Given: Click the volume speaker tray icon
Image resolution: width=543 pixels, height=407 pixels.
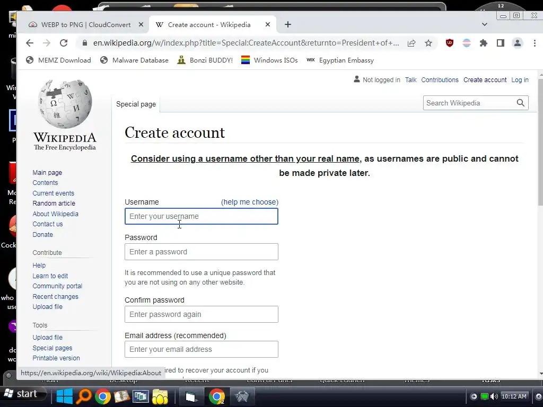Looking at the screenshot, I should [494, 396].
